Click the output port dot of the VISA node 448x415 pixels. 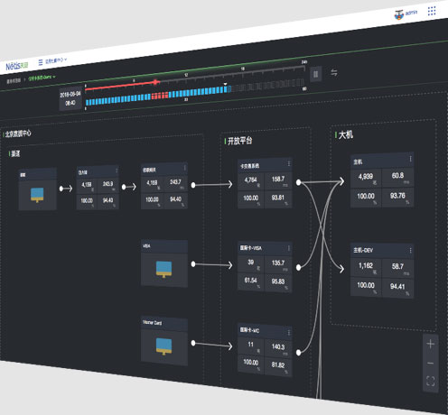click(x=193, y=264)
